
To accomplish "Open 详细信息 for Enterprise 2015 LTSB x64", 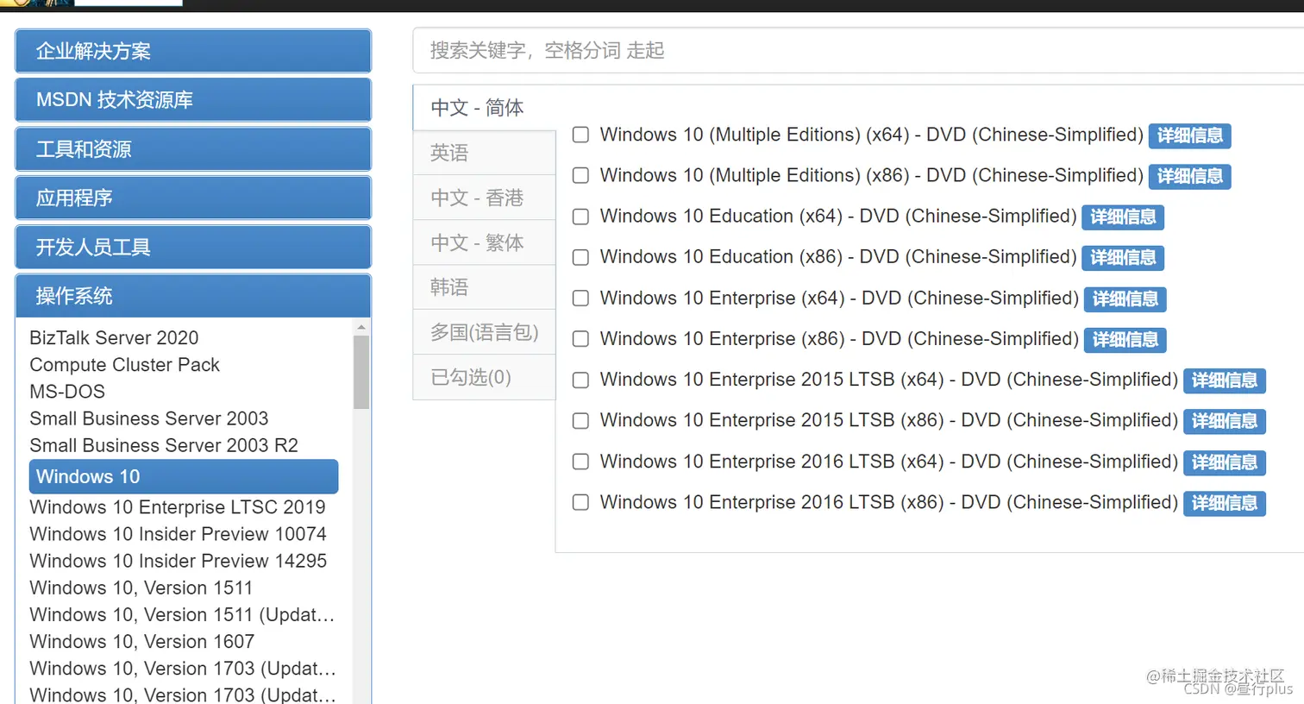I will coord(1225,380).
